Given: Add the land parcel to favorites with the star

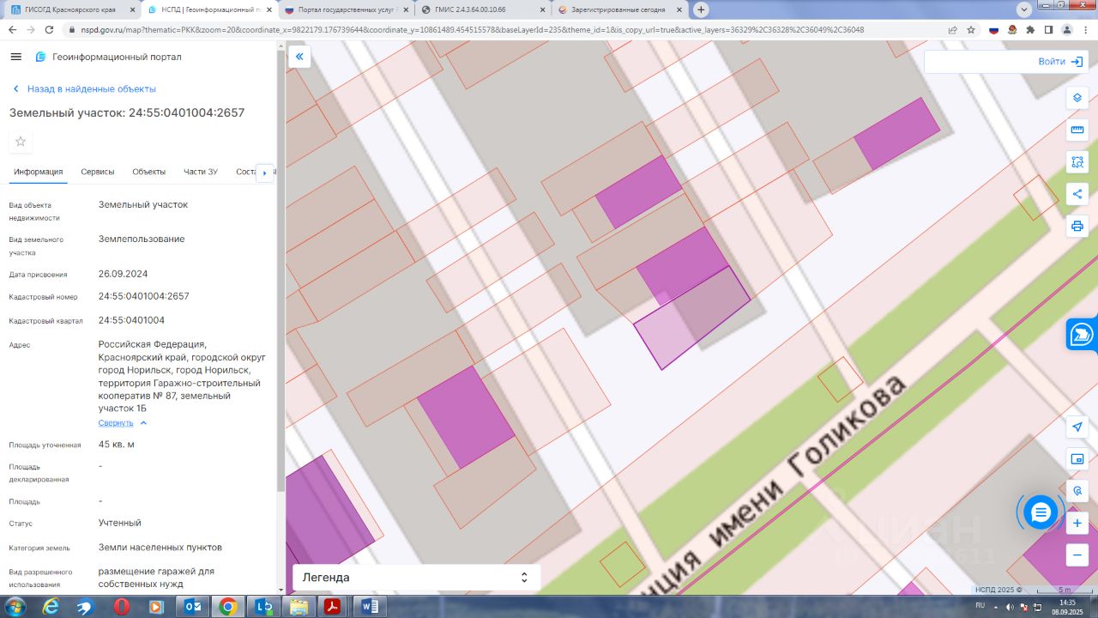Looking at the screenshot, I should [x=21, y=142].
